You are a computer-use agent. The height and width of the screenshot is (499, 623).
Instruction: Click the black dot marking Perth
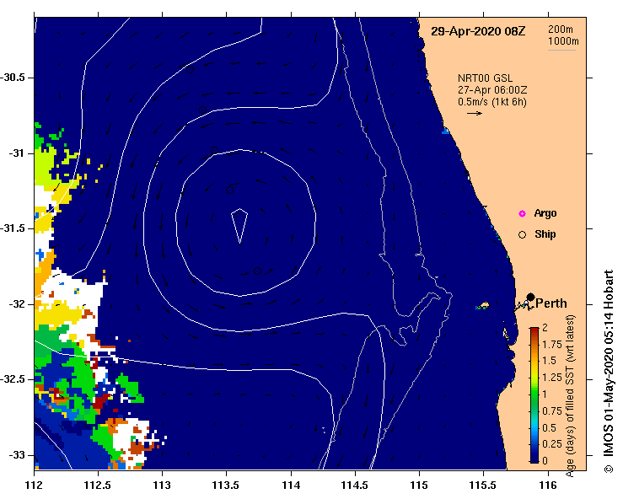coord(530,297)
